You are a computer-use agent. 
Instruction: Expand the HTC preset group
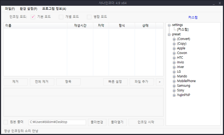174,58
